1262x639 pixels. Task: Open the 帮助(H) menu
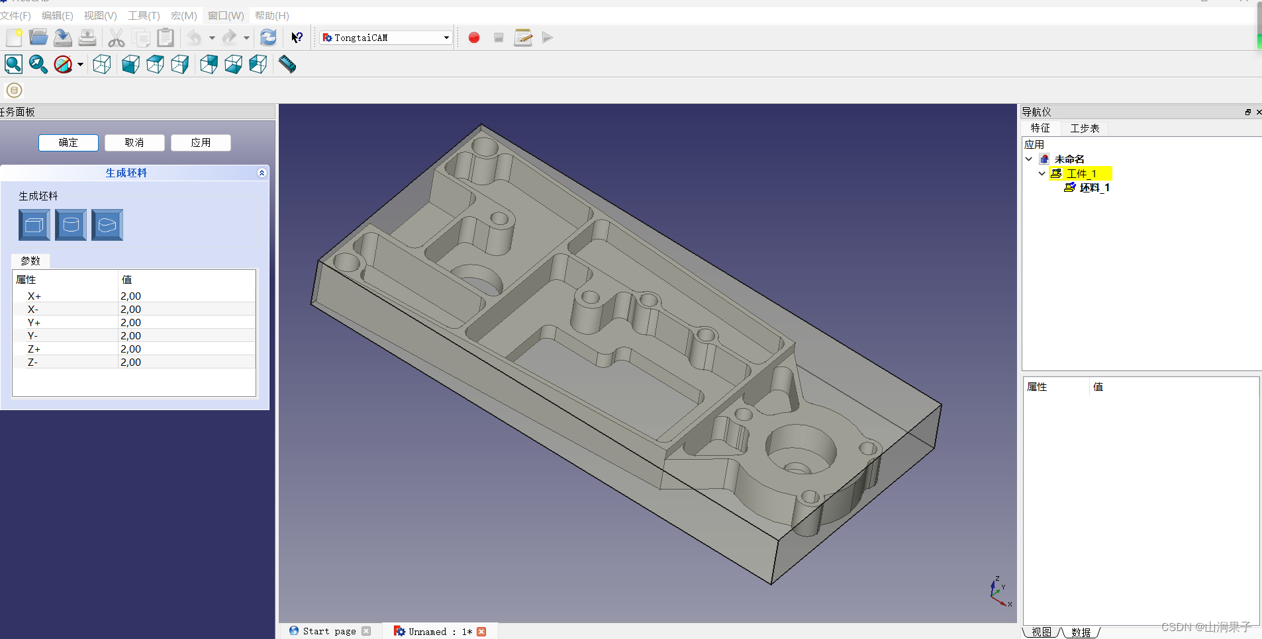pos(271,15)
